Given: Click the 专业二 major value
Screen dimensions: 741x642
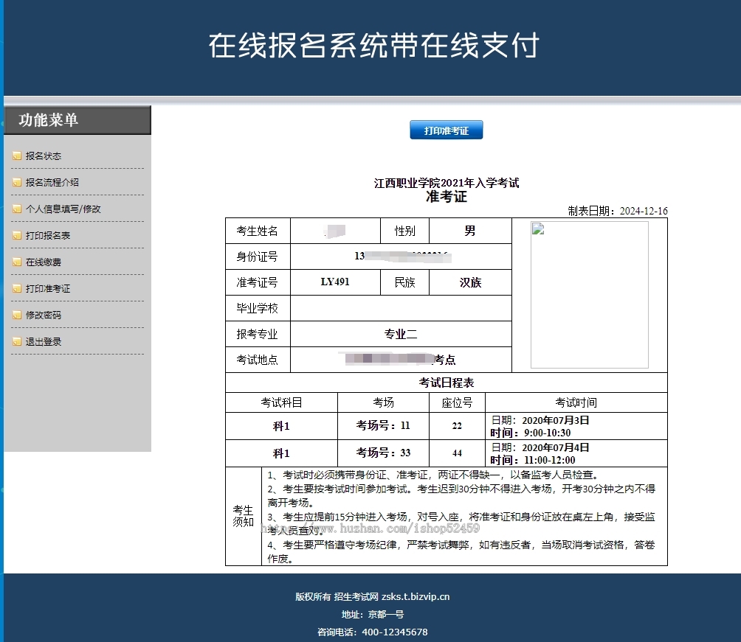Looking at the screenshot, I should pos(401,334).
